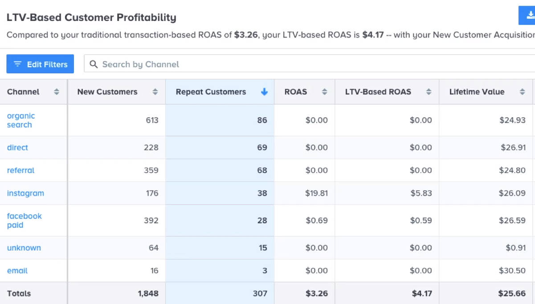Sort by LTV-Based ROAS arrows icon
Viewport: 535px width, 304px height.
tap(429, 92)
